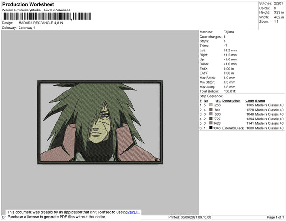Open the novaPDF hyperlink in the notice
This screenshot has width=286, height=221.
click(x=131, y=212)
